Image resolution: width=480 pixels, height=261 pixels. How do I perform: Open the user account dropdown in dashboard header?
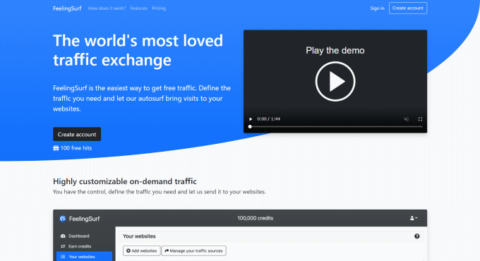point(414,218)
